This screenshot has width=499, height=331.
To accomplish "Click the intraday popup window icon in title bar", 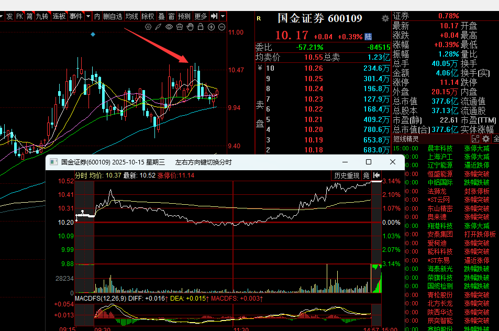I will point(54,162).
